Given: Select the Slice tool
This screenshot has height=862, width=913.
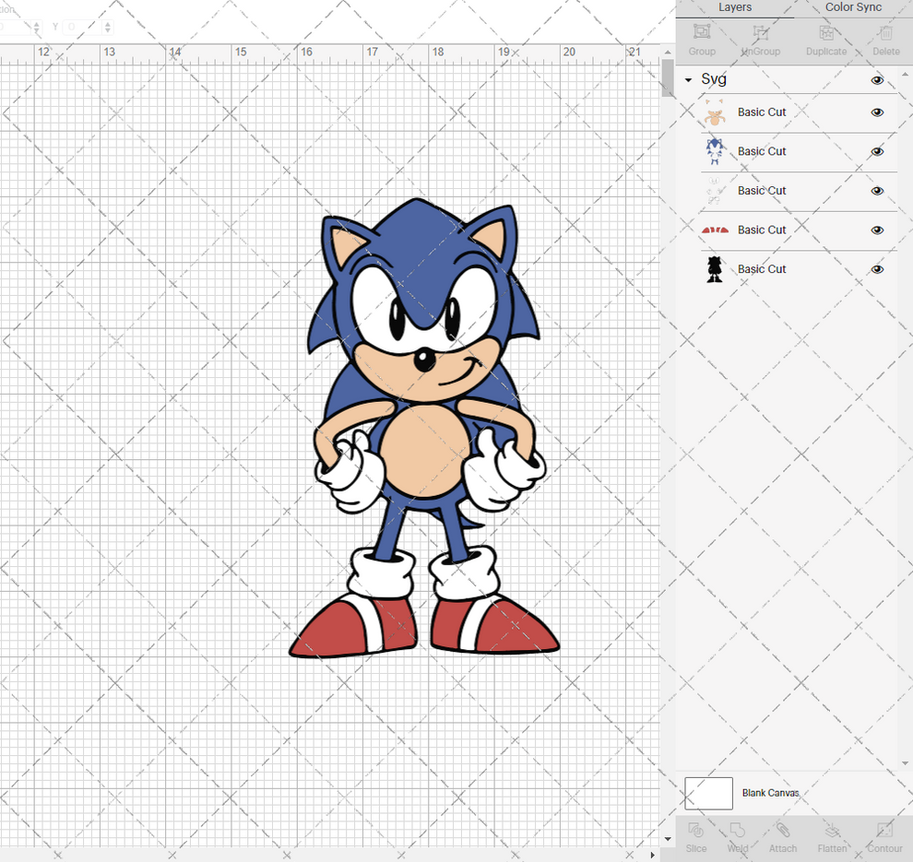Looking at the screenshot, I should pos(695,837).
